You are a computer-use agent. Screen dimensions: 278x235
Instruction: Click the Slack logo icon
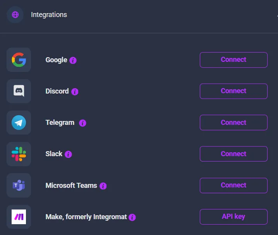point(19,154)
